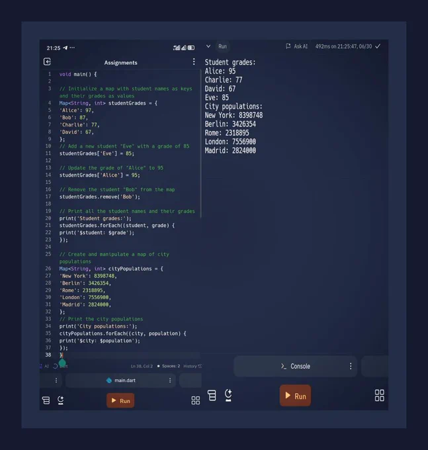Image resolution: width=428 pixels, height=450 pixels.
Task: Click the 'Madrid': 2824000 code line
Action: (85, 304)
